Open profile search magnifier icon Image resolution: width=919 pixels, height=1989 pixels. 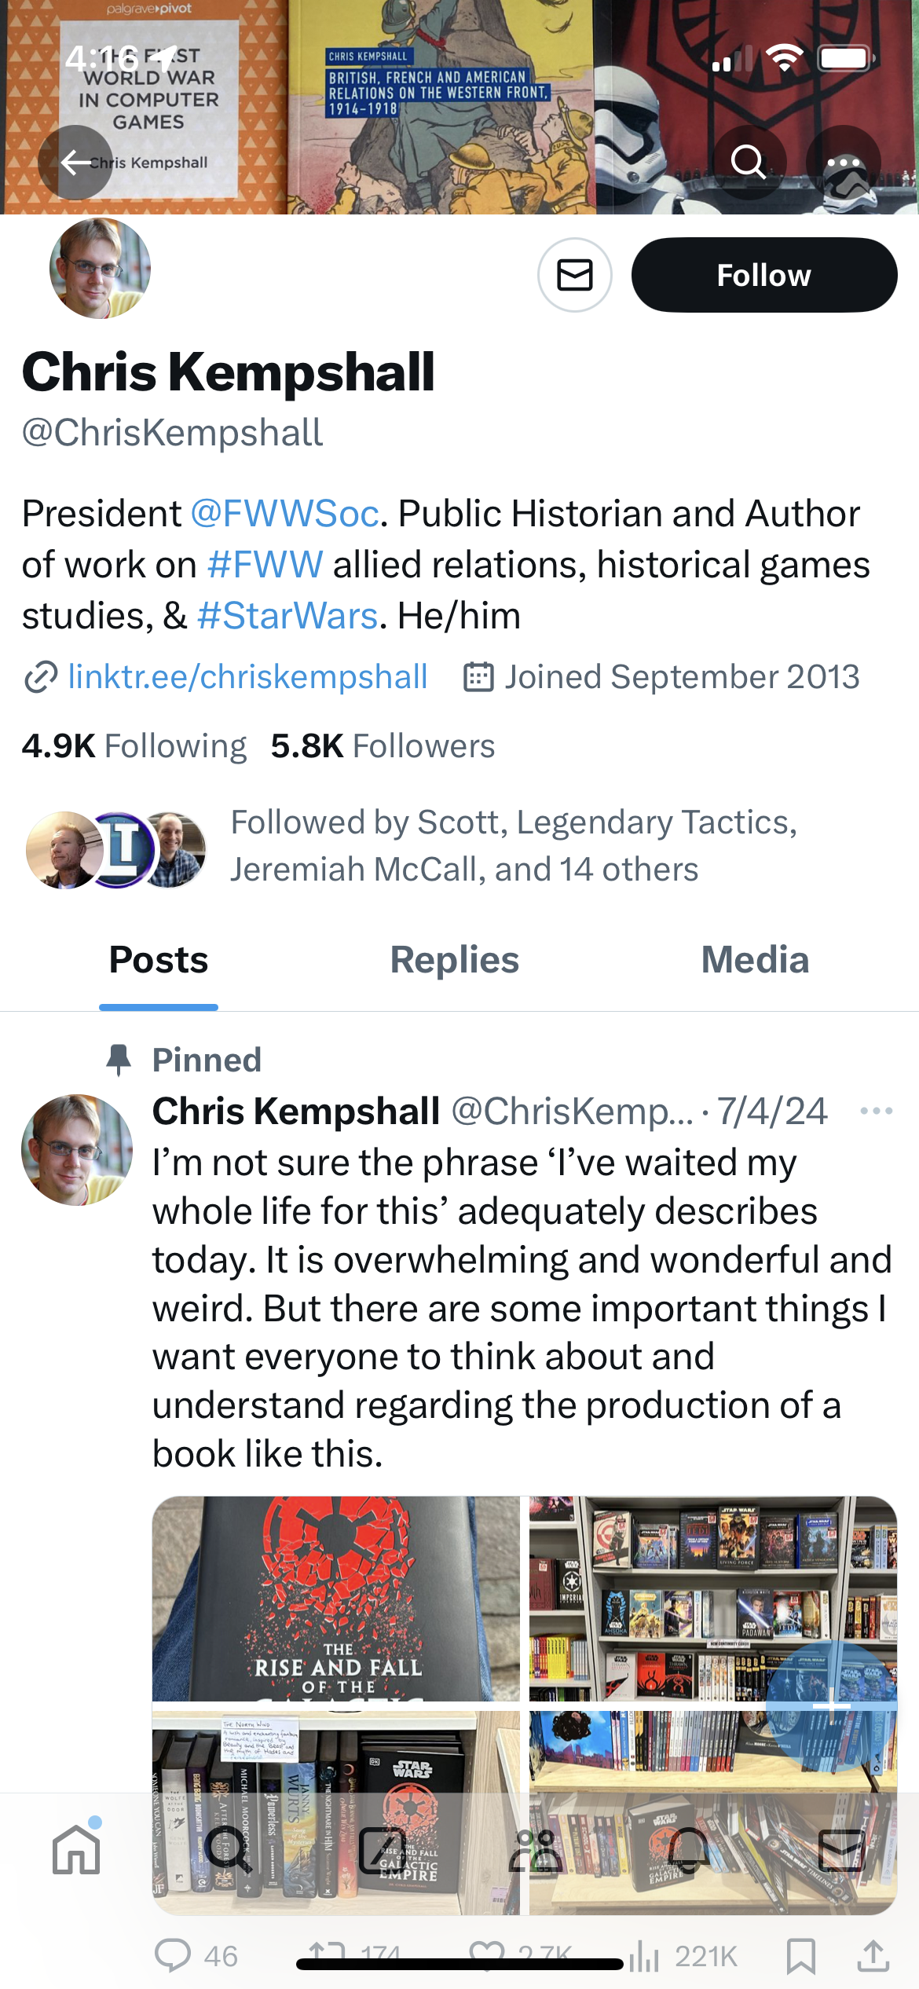[x=748, y=163]
